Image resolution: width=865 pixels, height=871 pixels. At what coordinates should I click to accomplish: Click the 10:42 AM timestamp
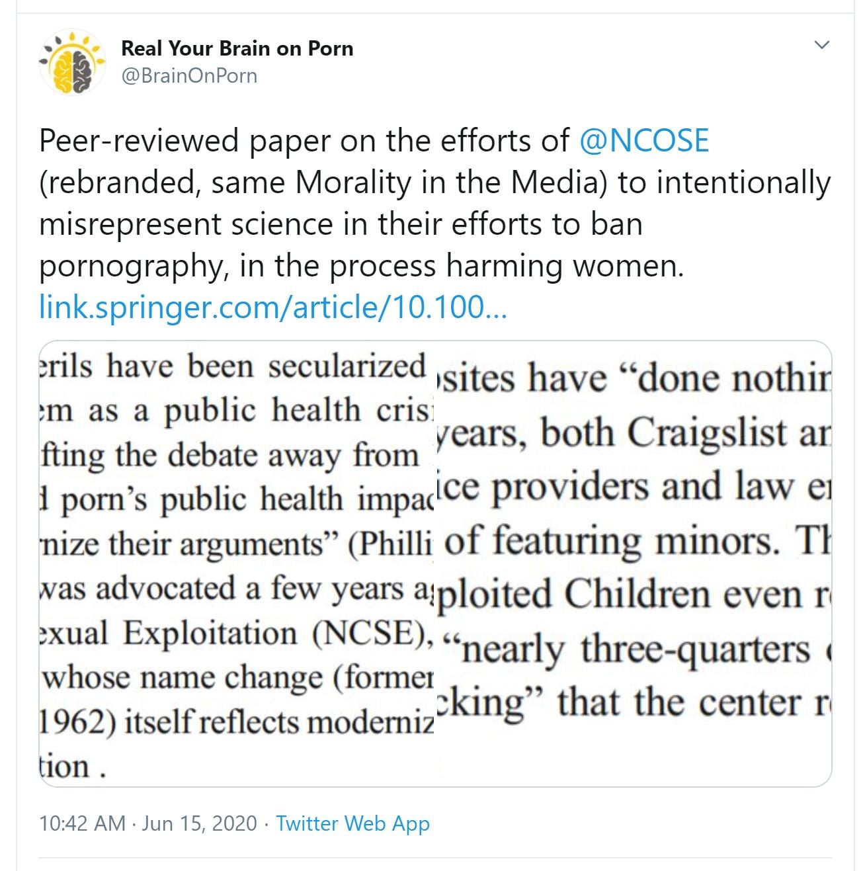[x=82, y=823]
